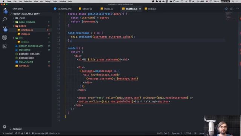The image size is (241, 136).
Task: Open the Edit menu
Action: 20,2
